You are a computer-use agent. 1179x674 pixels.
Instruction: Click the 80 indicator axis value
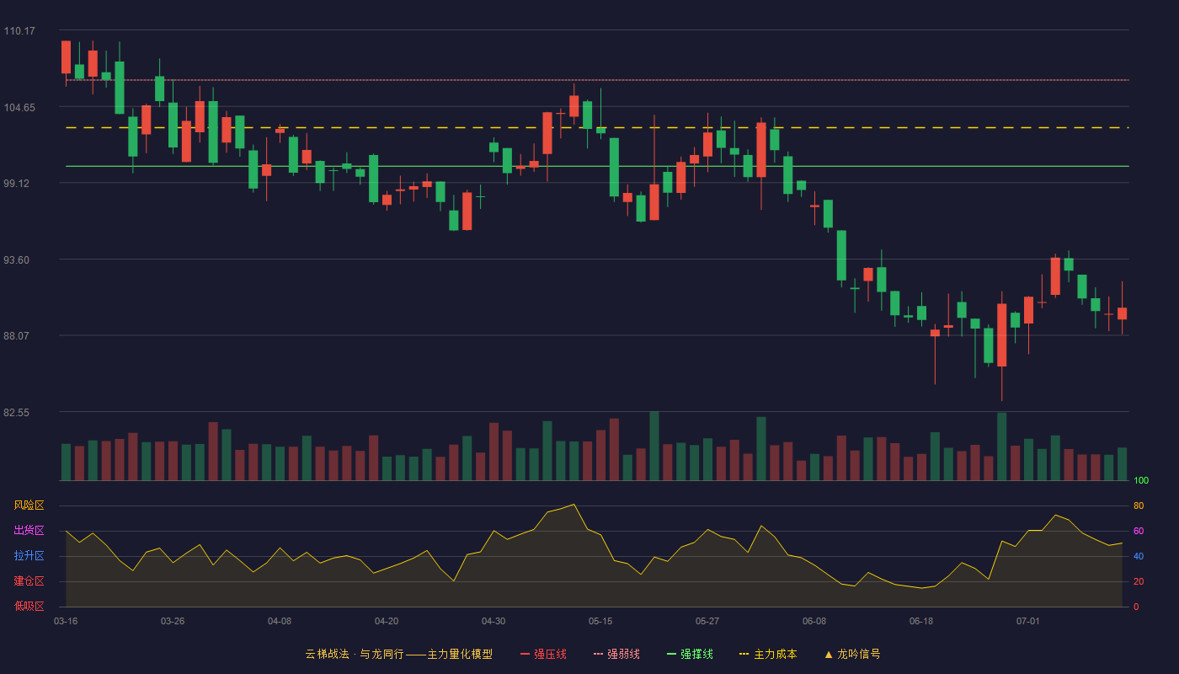tap(1139, 505)
